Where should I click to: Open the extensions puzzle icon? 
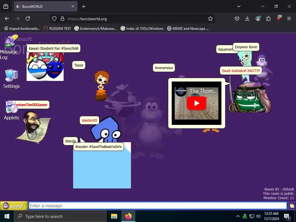pyautogui.click(x=268, y=18)
